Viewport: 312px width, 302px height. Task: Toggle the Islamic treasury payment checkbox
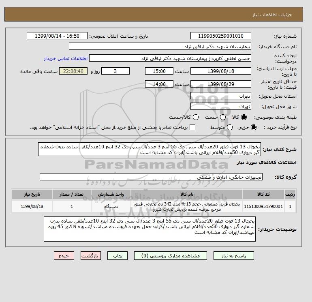pyautogui.click(x=192, y=127)
